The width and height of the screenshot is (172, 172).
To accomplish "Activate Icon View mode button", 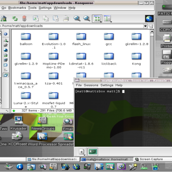I will pyautogui.click(x=97, y=18).
